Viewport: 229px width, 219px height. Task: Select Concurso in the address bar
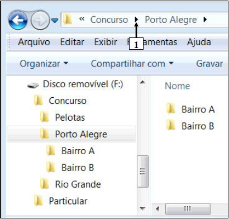click(x=109, y=20)
